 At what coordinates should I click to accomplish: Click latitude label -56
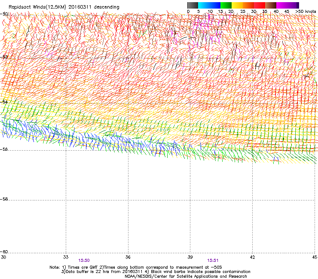click(4, 149)
